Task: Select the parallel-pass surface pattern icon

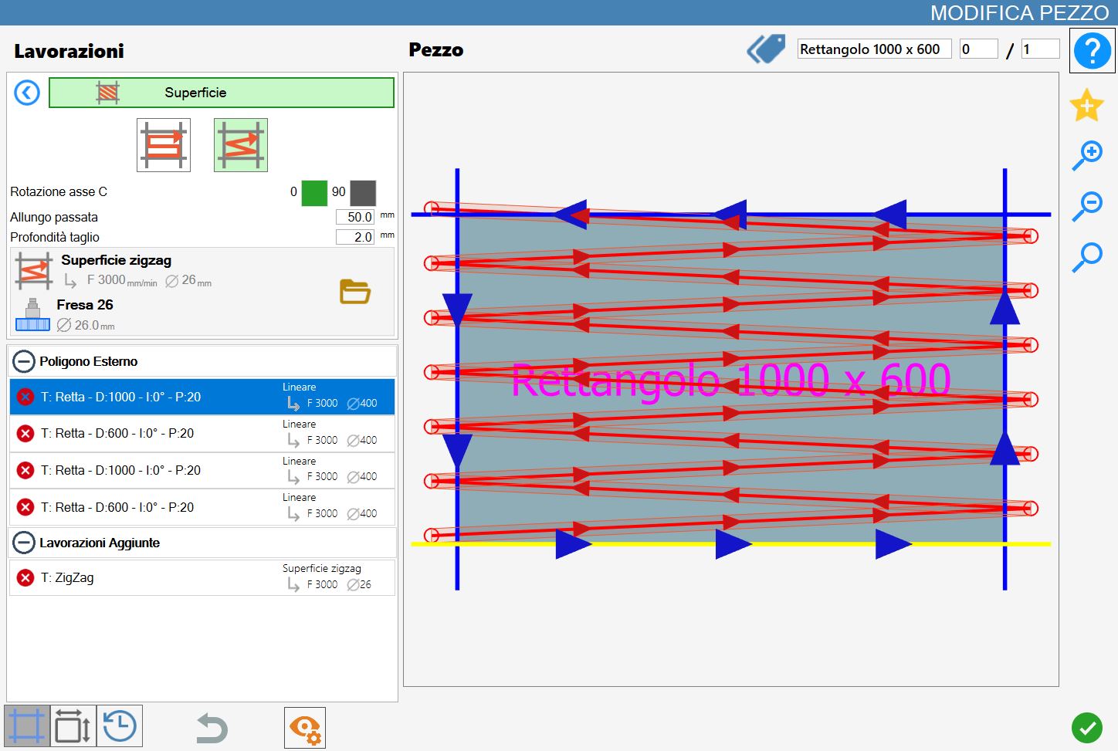Action: coord(164,145)
